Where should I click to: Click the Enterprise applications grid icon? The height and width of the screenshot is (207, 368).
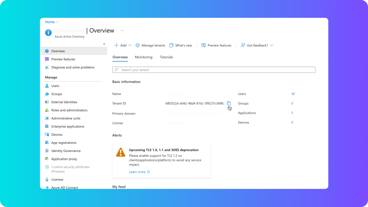coord(47,126)
